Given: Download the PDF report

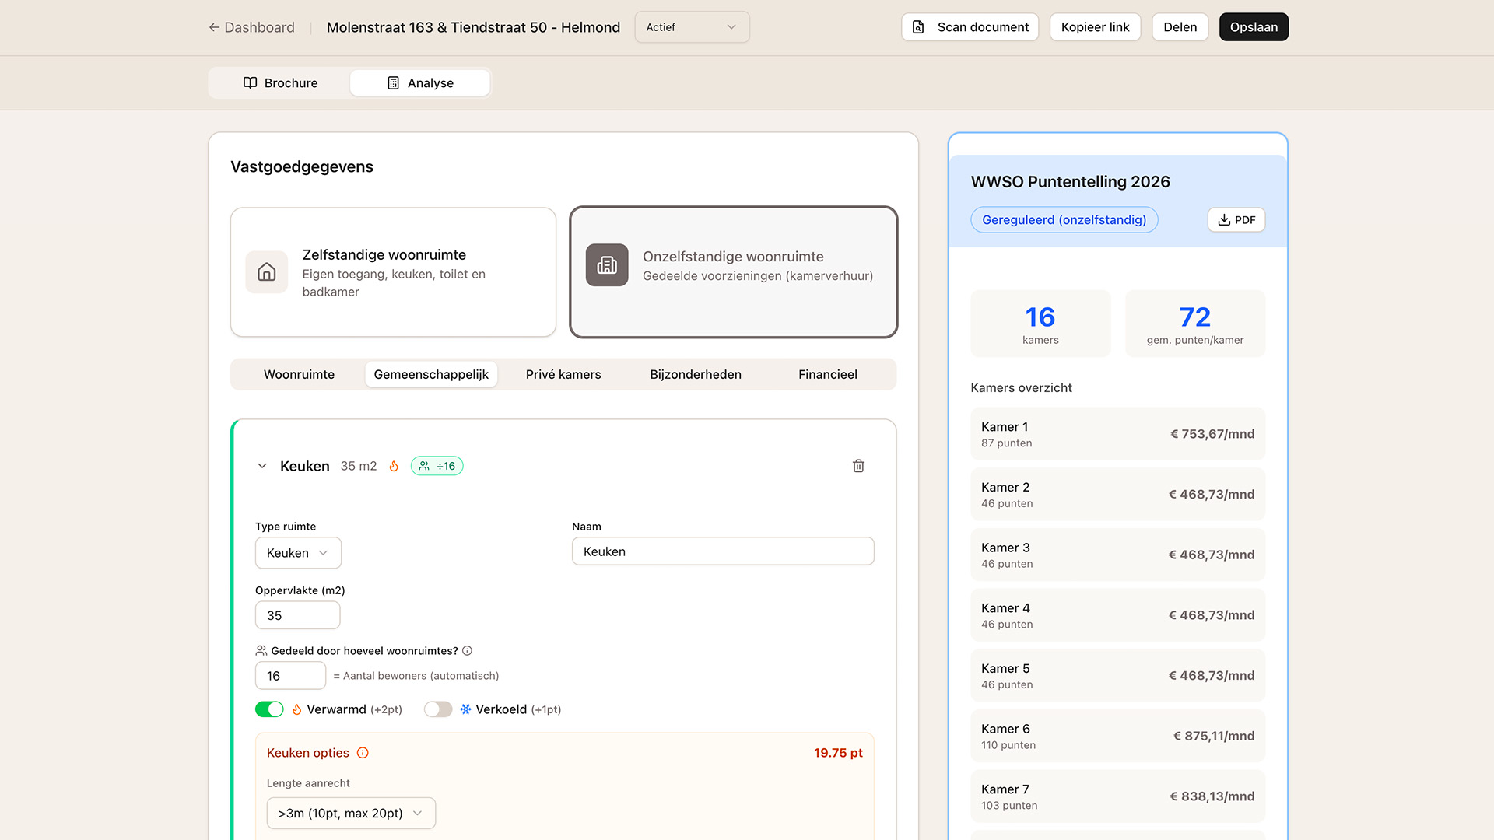Looking at the screenshot, I should pyautogui.click(x=1236, y=220).
